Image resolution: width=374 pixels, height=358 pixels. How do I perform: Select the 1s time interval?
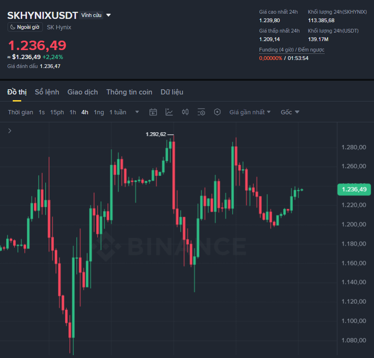coord(42,112)
